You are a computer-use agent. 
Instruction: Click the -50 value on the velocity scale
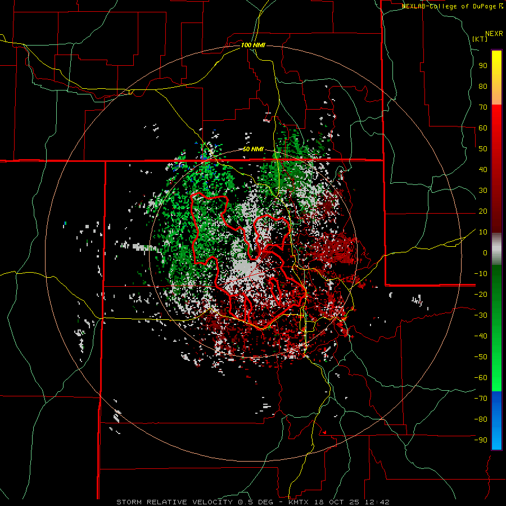pyautogui.click(x=481, y=357)
